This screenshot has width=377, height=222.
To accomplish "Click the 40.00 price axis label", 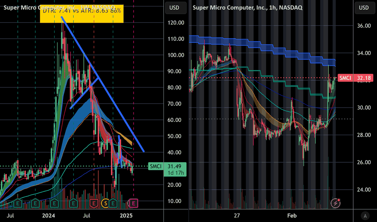I will point(174,153).
